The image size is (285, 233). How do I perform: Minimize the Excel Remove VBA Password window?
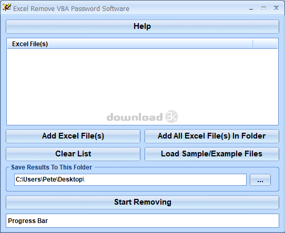(x=251, y=9)
